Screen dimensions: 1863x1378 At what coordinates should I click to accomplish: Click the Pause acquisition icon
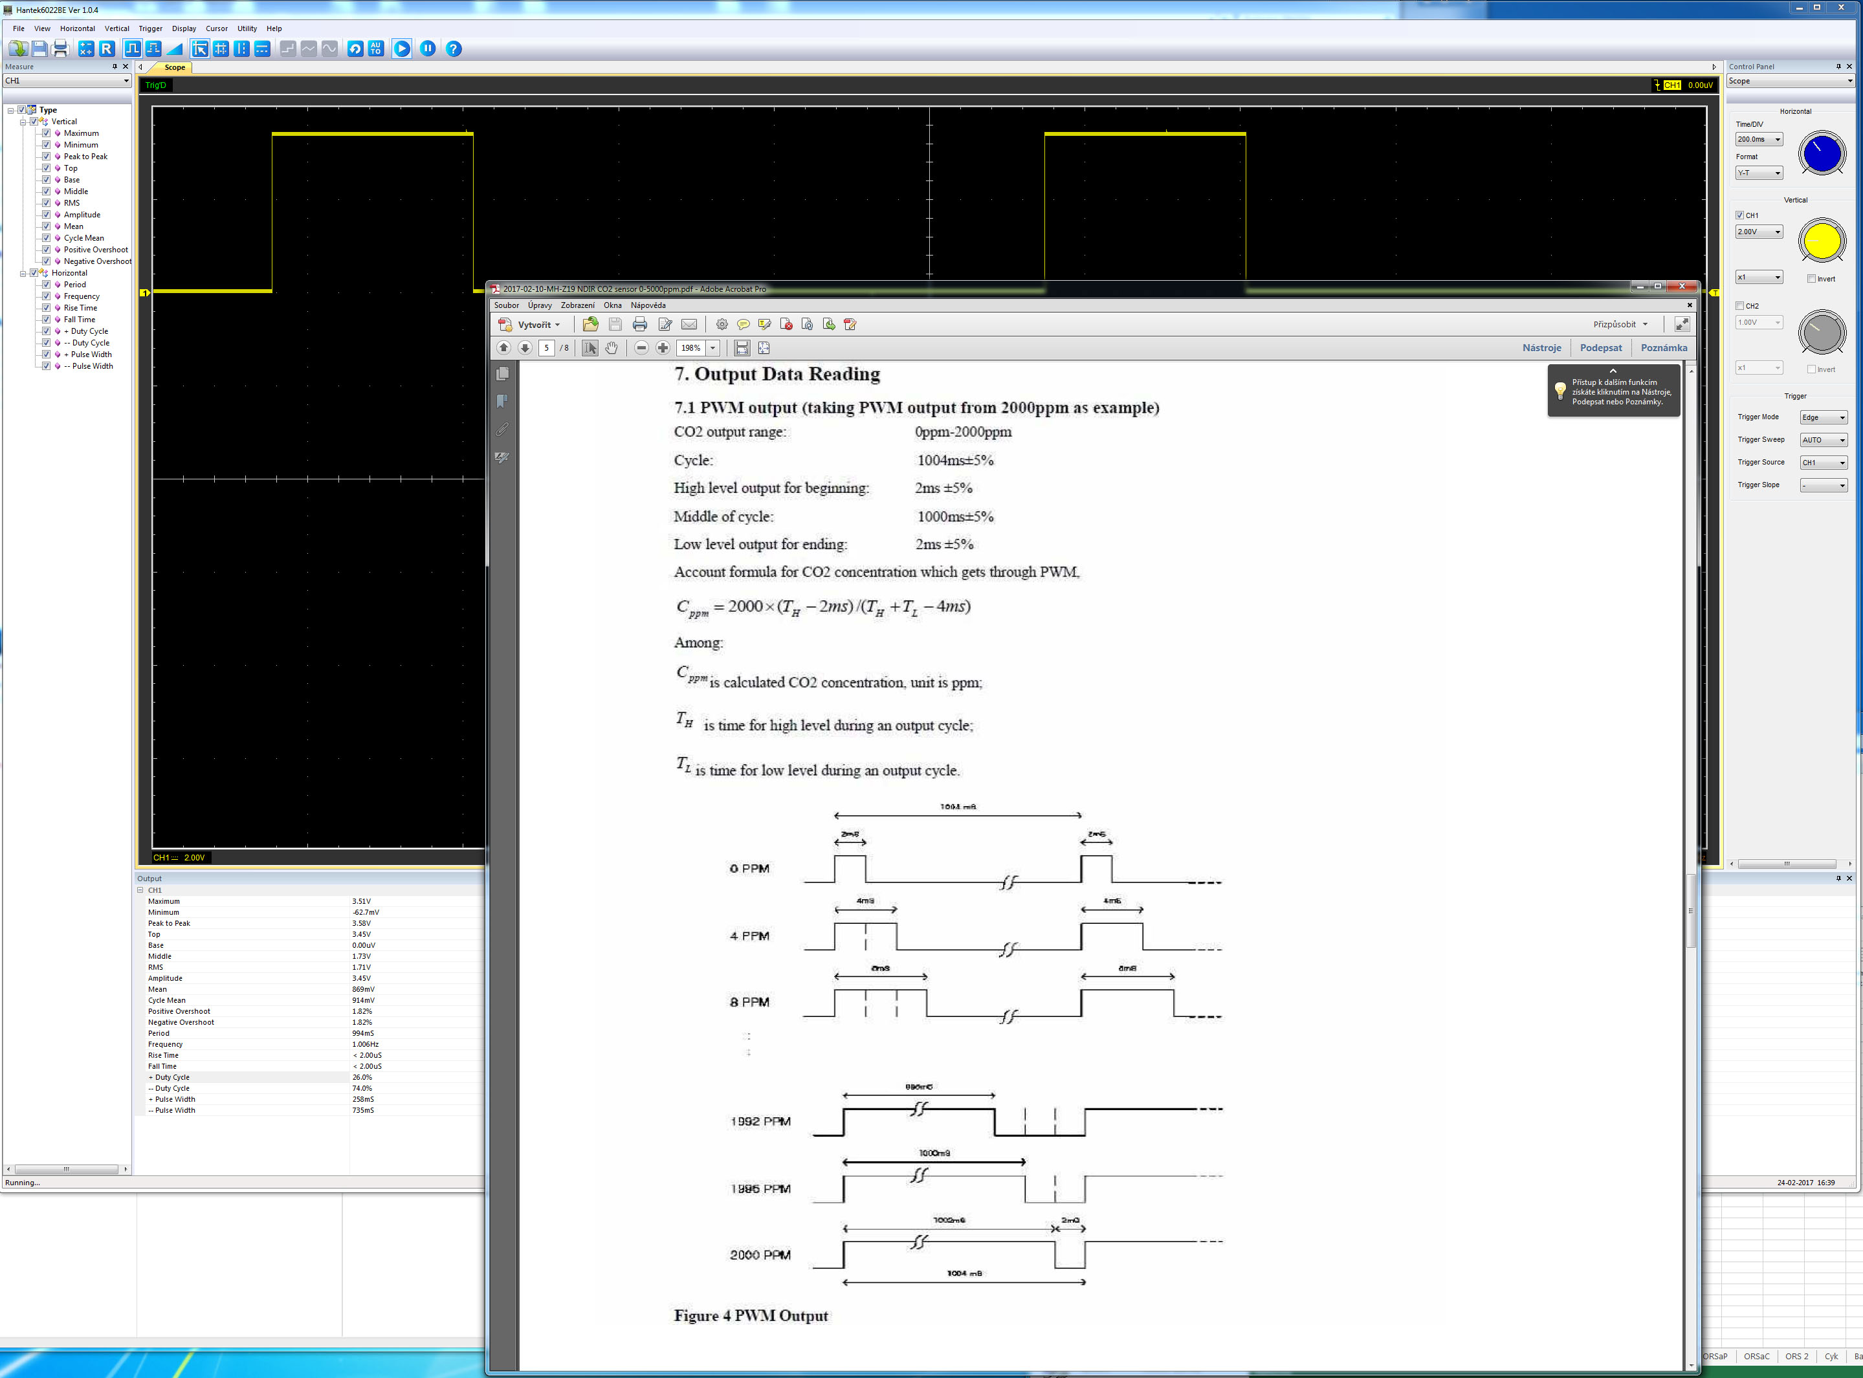click(428, 49)
